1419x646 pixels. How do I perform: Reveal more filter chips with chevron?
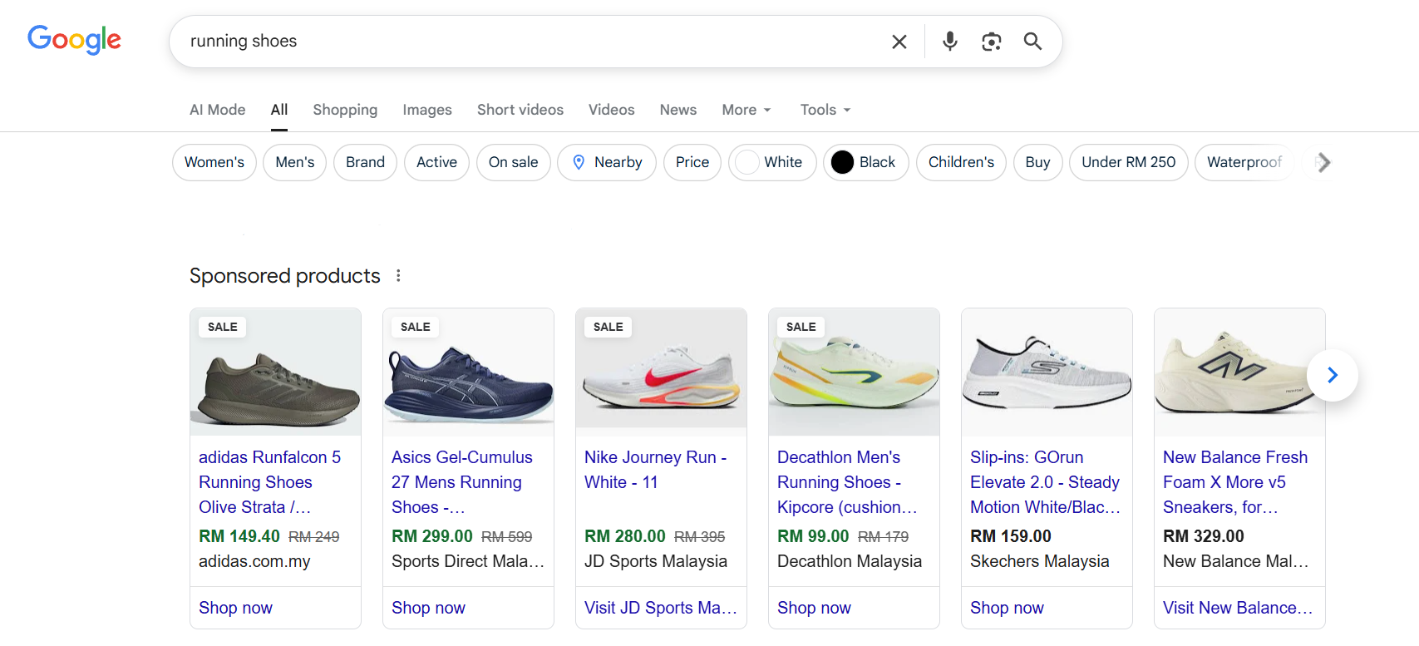[1324, 162]
